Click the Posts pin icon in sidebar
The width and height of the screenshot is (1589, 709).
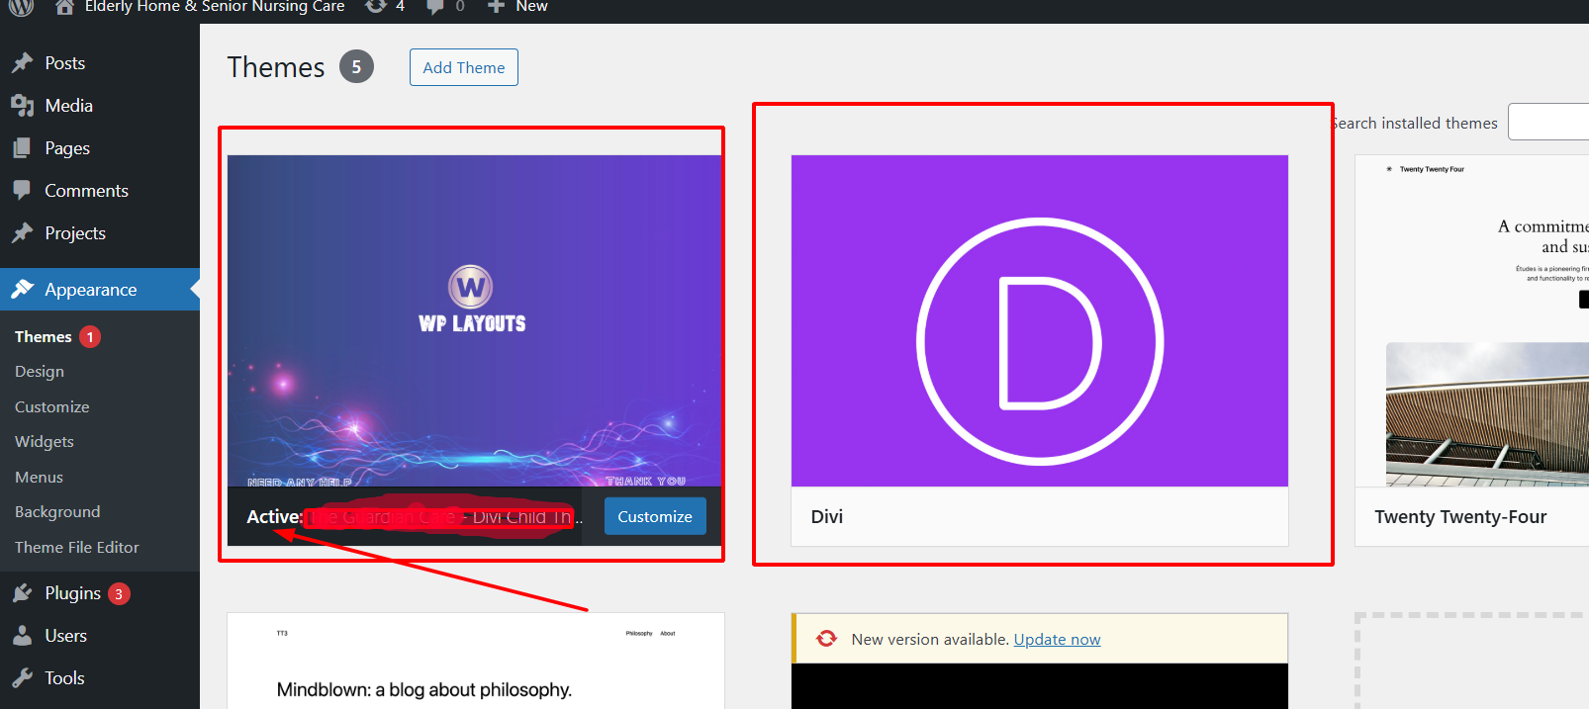[x=23, y=63]
